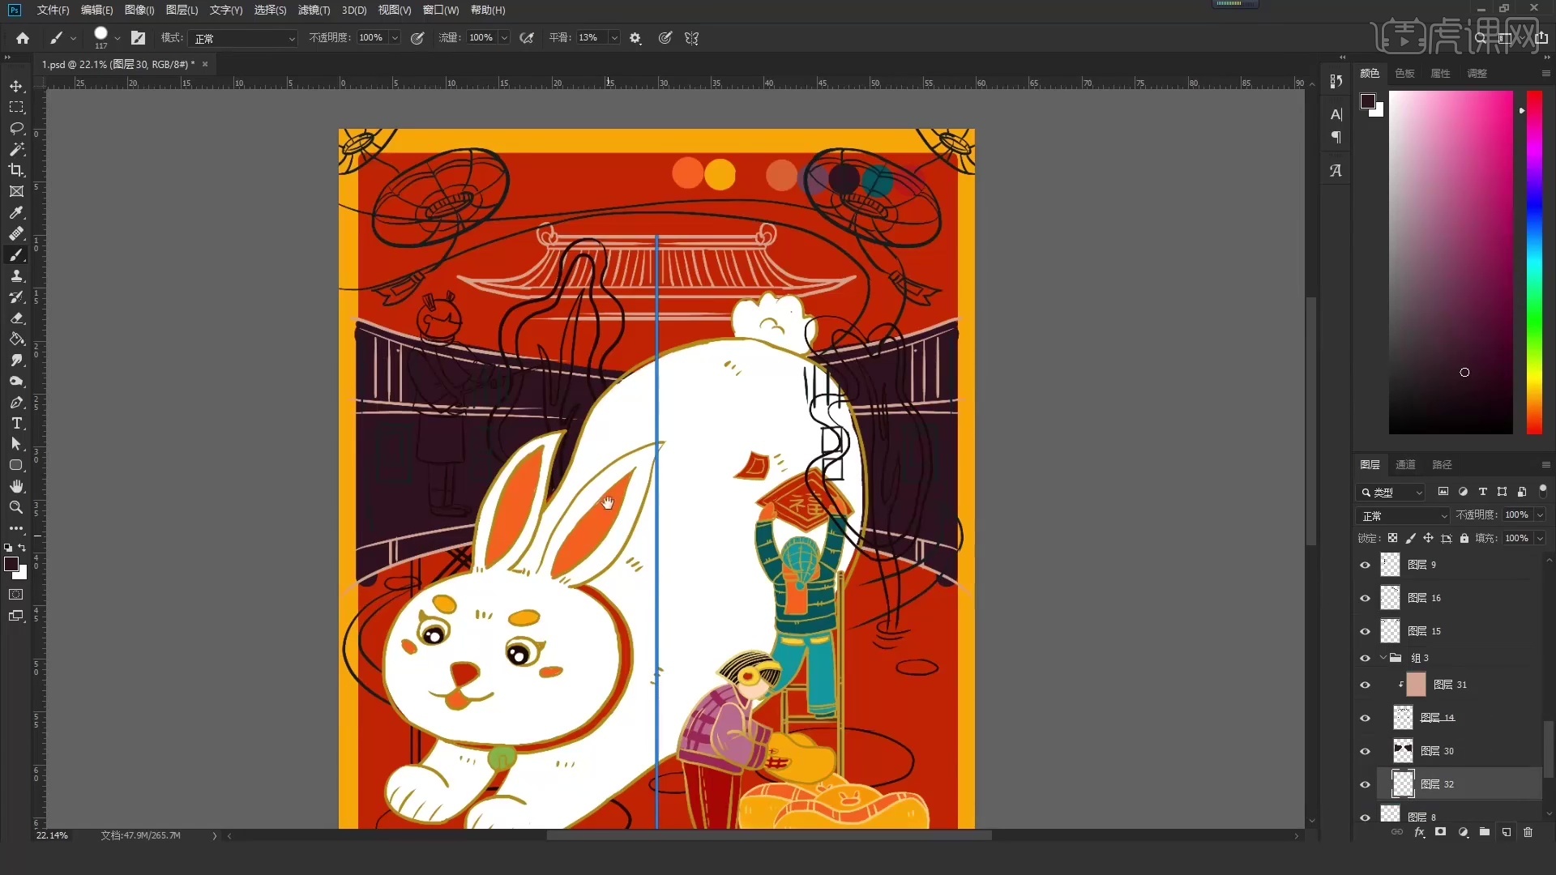Screen dimensions: 1556x875
Task: Open brush preset picker arrow
Action: point(118,38)
